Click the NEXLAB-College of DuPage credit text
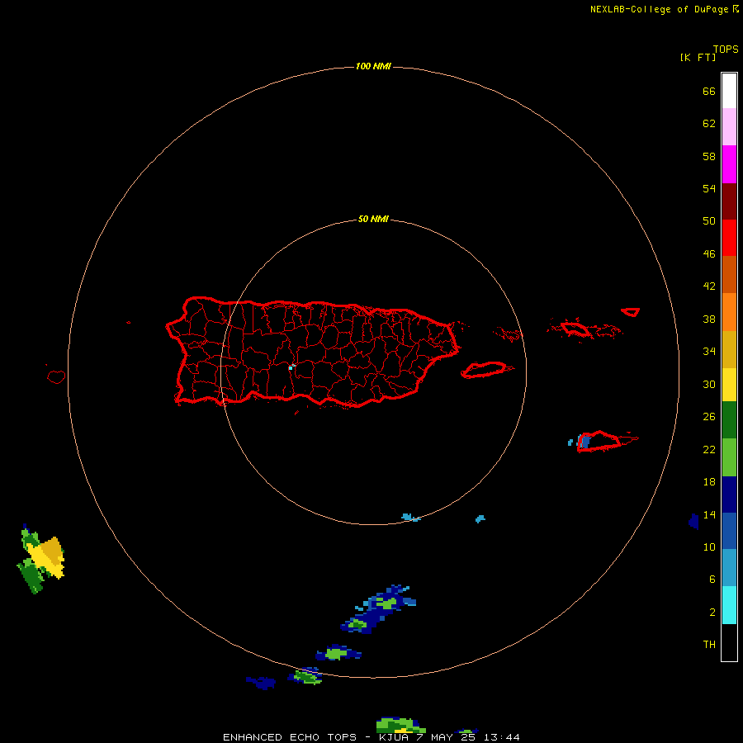 [659, 9]
